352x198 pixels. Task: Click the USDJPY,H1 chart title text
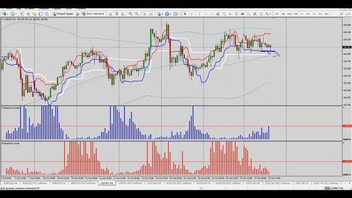click(x=10, y=20)
